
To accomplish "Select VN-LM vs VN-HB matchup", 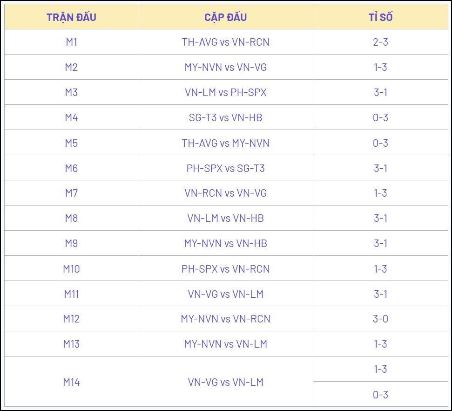I will (225, 218).
